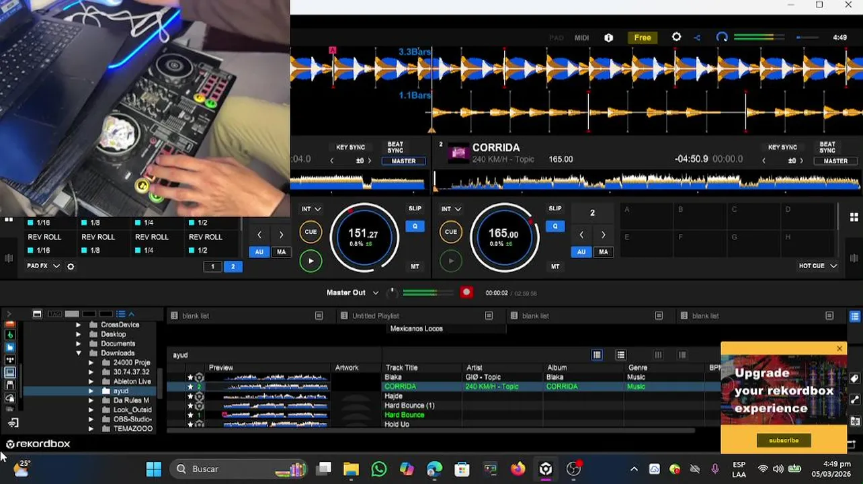The width and height of the screenshot is (863, 484).
Task: Expand the Desktop folder
Action: (79, 334)
